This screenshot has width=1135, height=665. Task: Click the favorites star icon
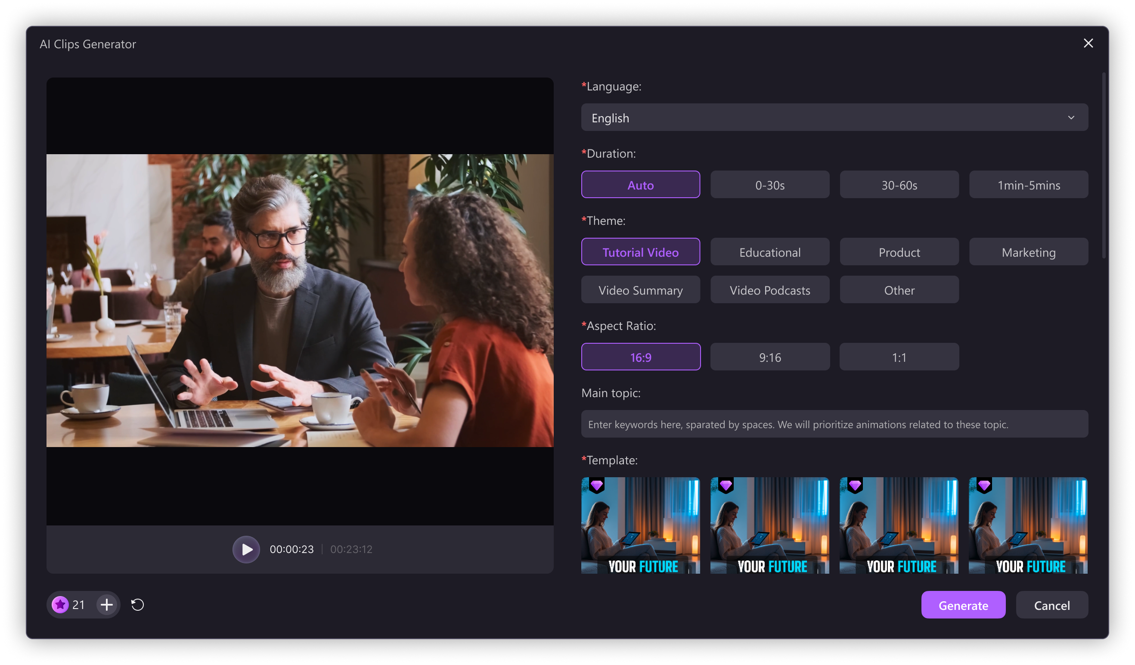(x=60, y=604)
